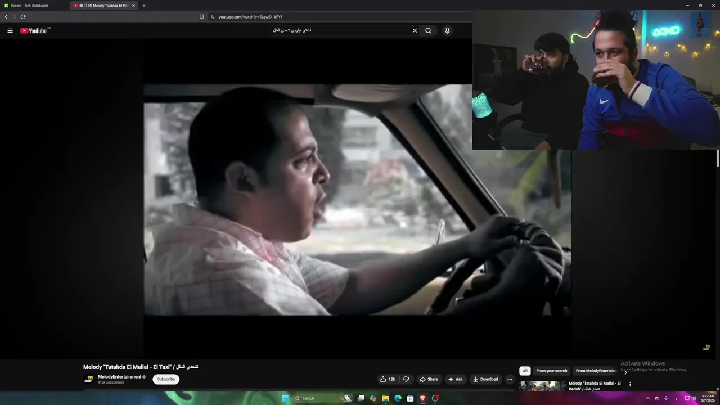The width and height of the screenshot is (720, 405).
Task: Clear the YouTube search query
Action: [415, 30]
